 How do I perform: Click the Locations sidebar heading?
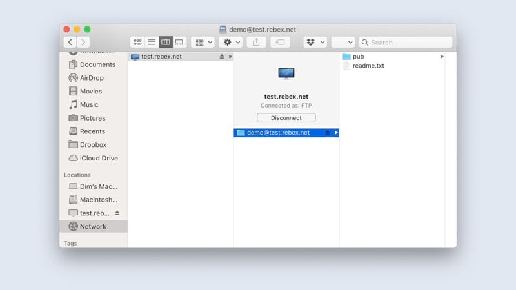(x=77, y=175)
